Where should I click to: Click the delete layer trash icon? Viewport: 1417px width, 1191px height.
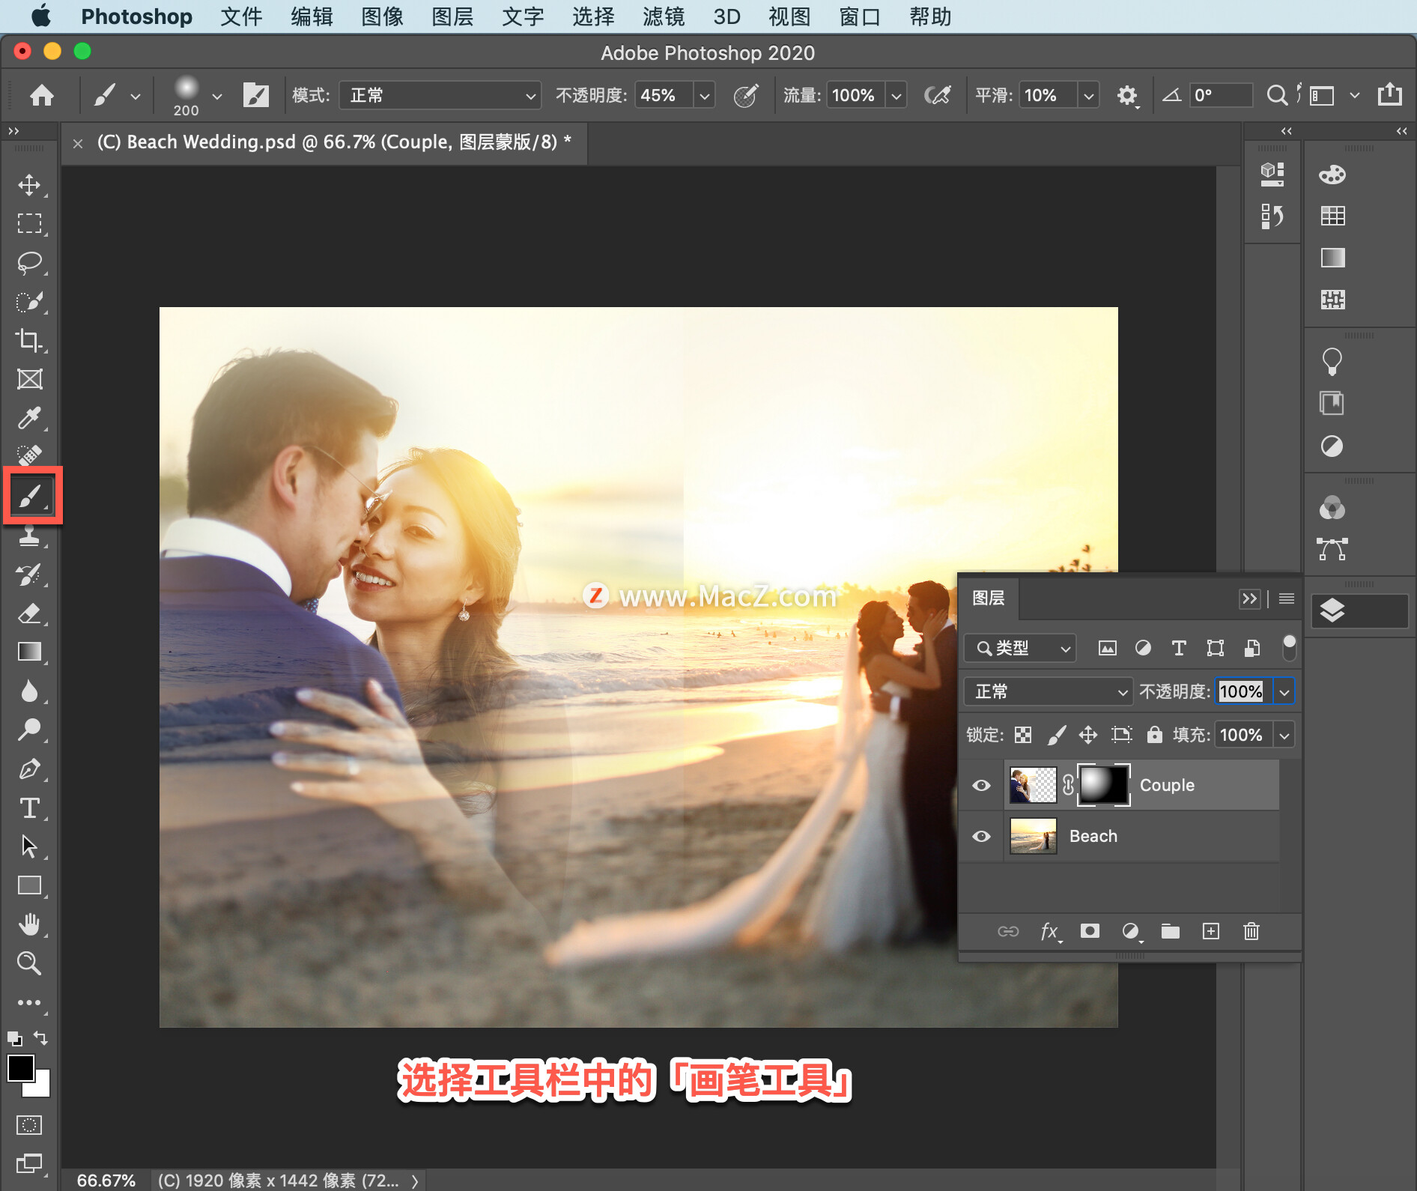[1251, 931]
